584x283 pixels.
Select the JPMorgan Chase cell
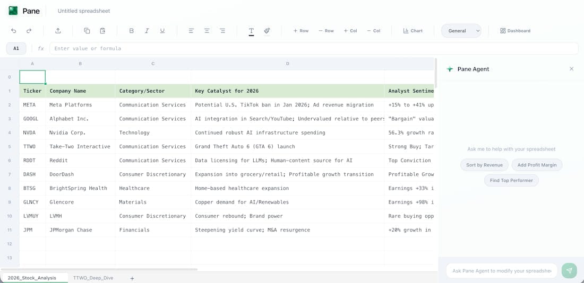[x=81, y=230]
